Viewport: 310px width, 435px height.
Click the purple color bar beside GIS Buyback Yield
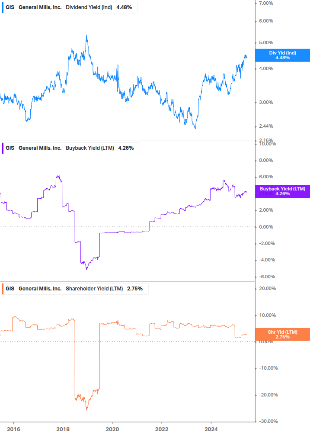(3, 148)
